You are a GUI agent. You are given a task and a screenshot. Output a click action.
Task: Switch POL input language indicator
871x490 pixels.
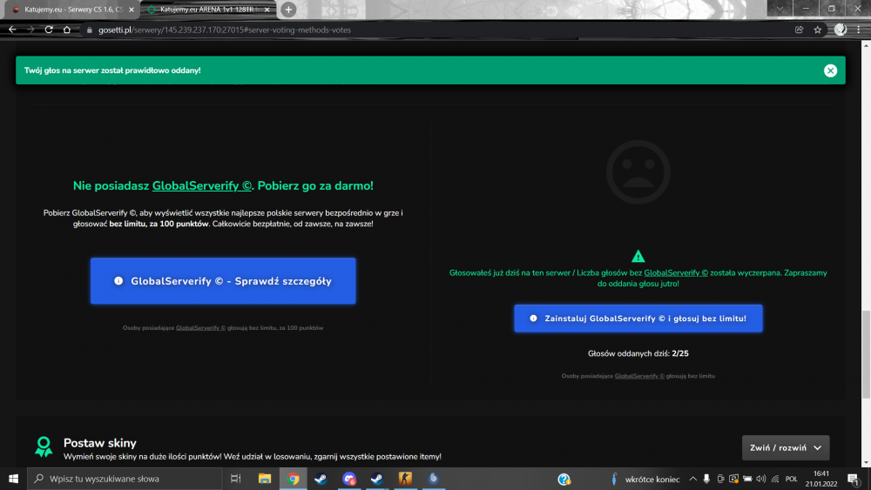point(792,479)
